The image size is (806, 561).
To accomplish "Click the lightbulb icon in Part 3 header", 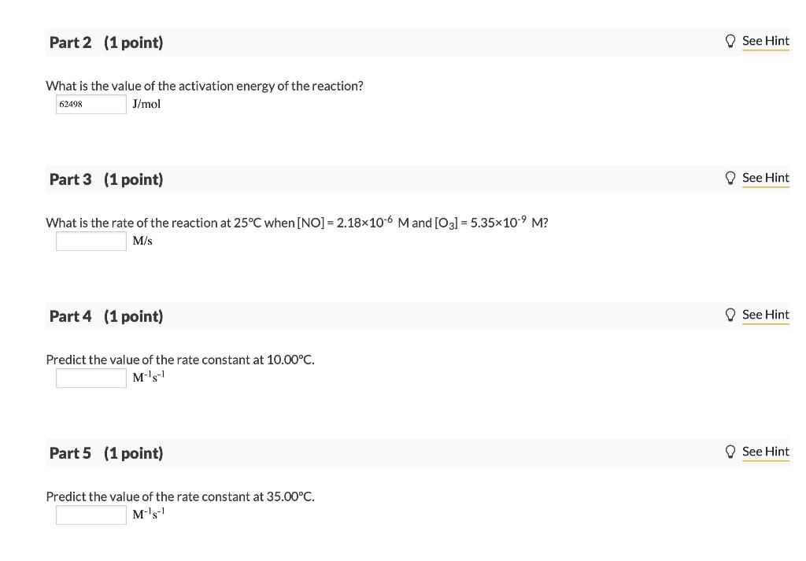I will click(x=730, y=178).
